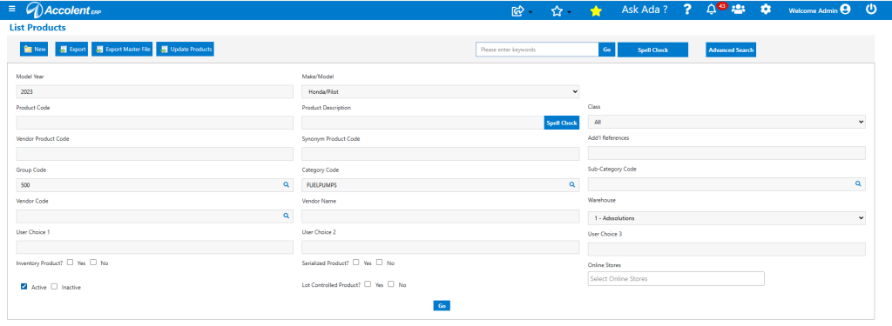This screenshot has height=326, width=892.
Task: Click the Sub-Category Code lookup magnifier
Action: [x=858, y=184]
